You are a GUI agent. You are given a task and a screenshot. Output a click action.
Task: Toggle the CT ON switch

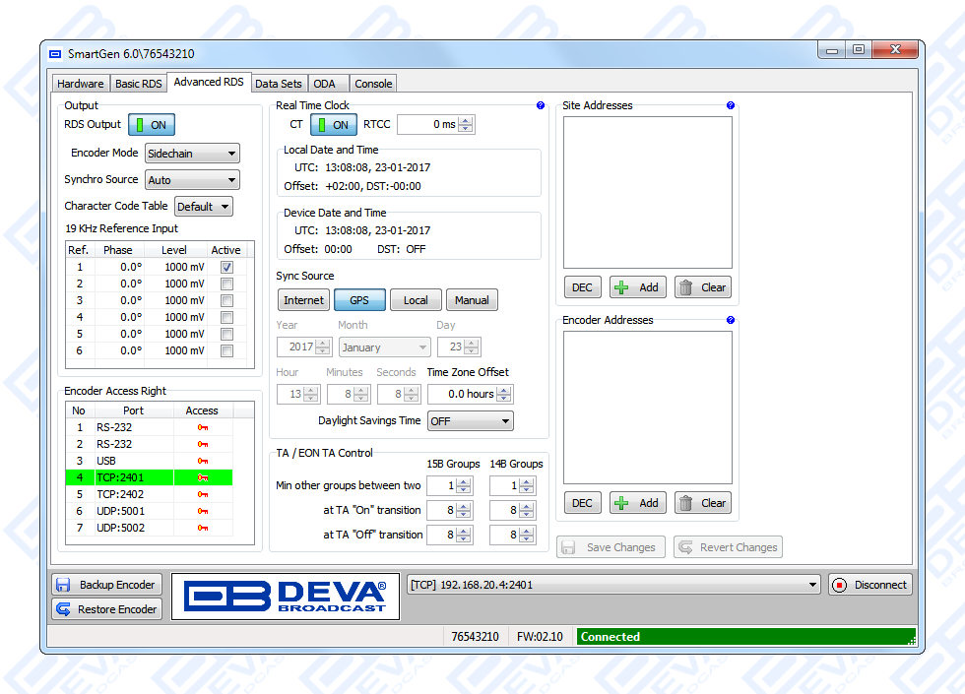(x=333, y=125)
